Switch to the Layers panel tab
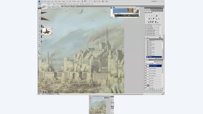Viewport: 203px width, 114px height. coord(147,60)
